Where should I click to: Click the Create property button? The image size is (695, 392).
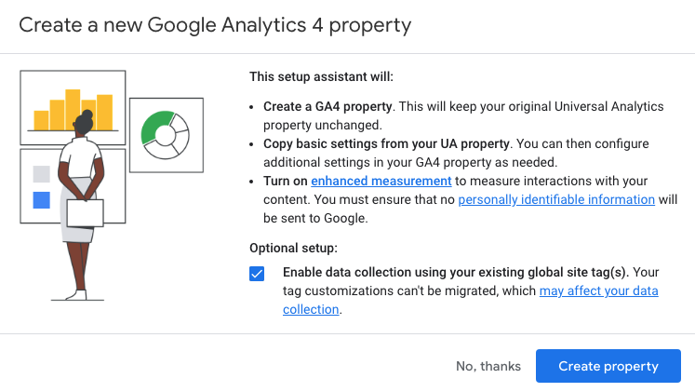(608, 366)
